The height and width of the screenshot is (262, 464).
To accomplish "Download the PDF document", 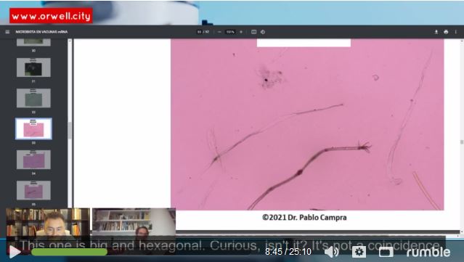I will pyautogui.click(x=436, y=32).
